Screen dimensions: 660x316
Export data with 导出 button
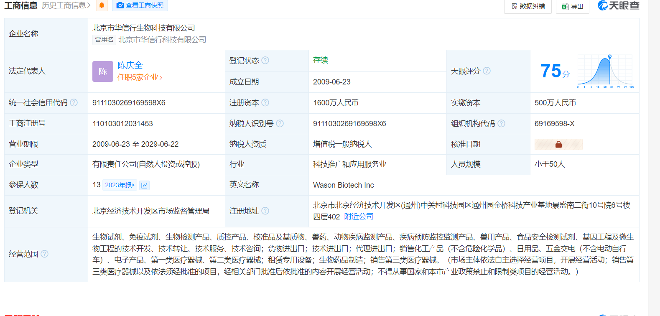point(573,6)
